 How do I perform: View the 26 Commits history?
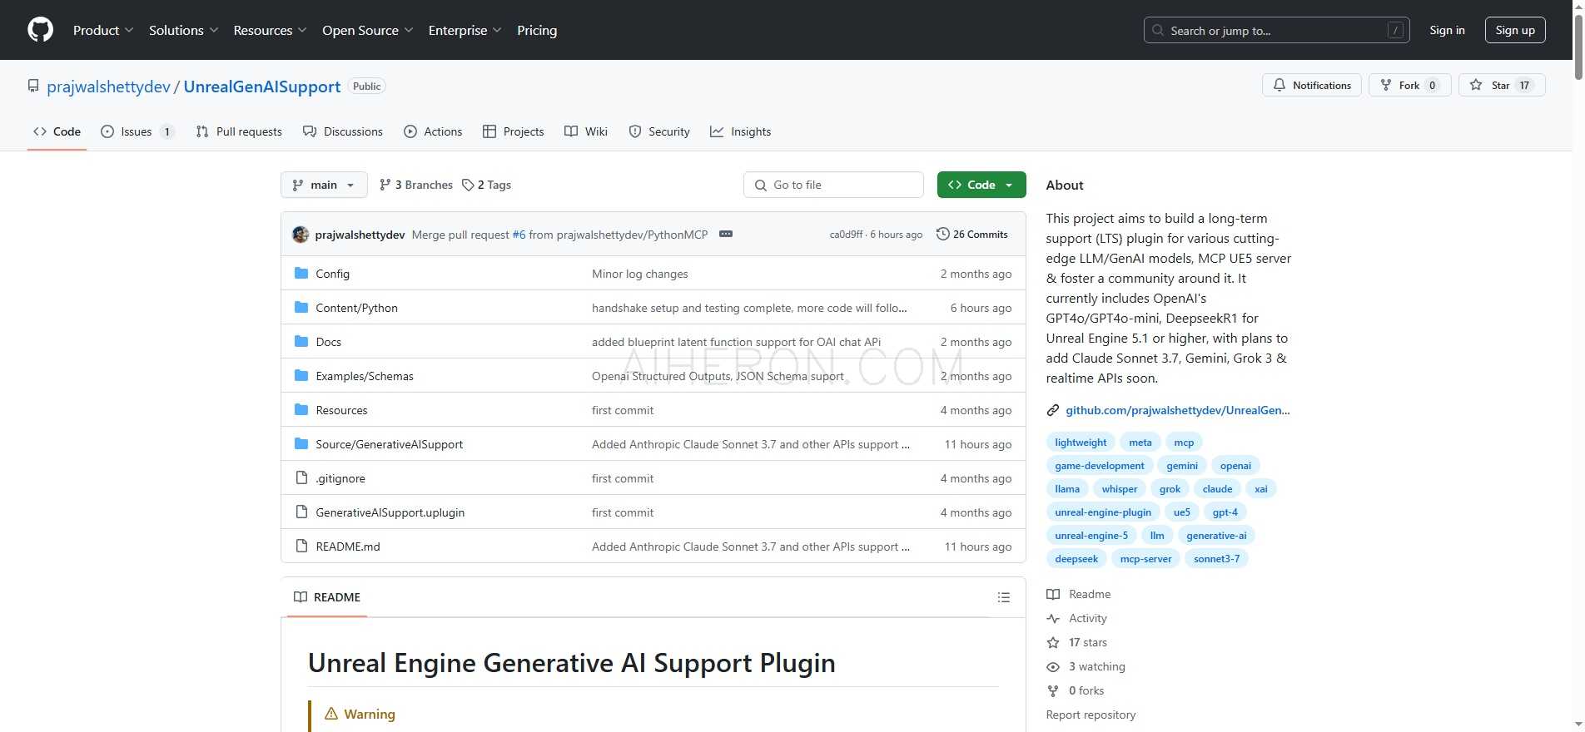[972, 235]
